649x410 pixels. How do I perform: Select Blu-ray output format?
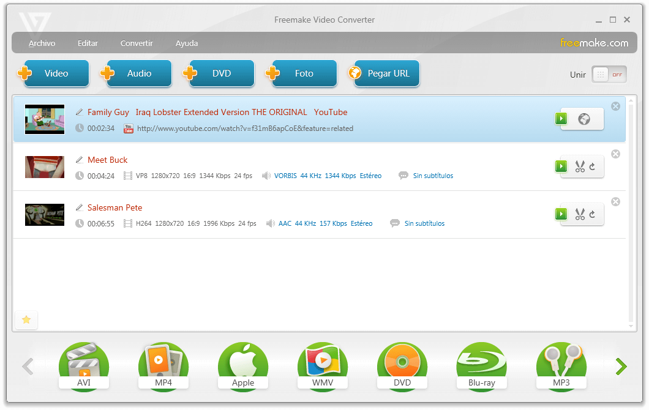482,366
